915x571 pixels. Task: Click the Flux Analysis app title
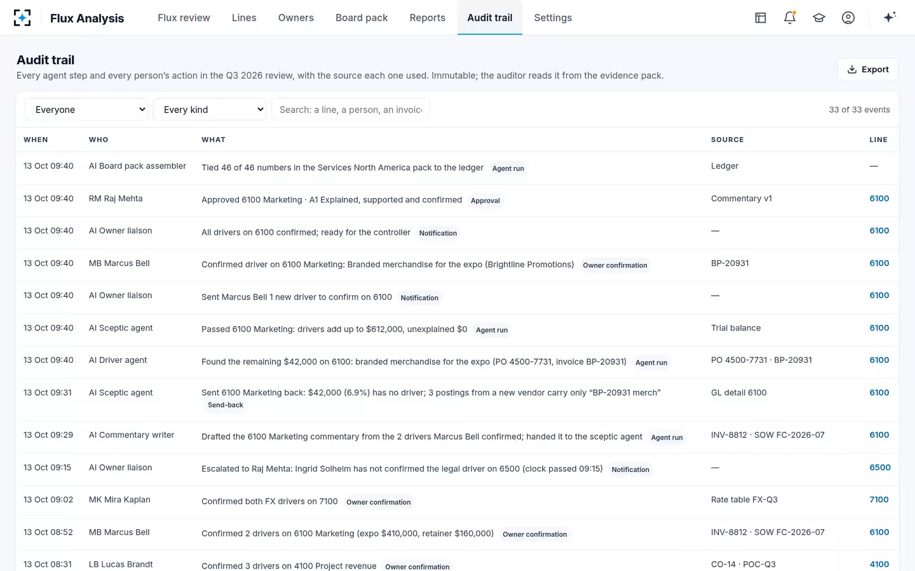point(87,18)
